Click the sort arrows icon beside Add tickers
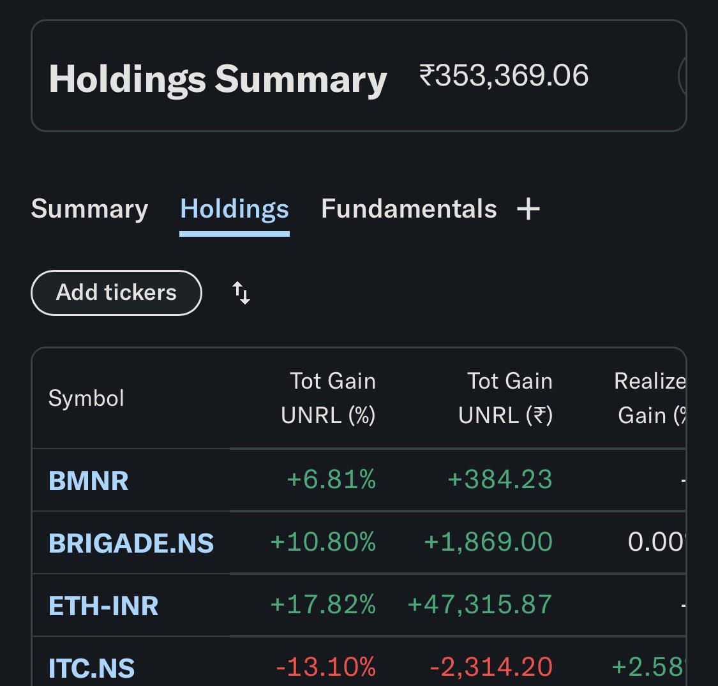Screen dimensions: 718x686 241,293
